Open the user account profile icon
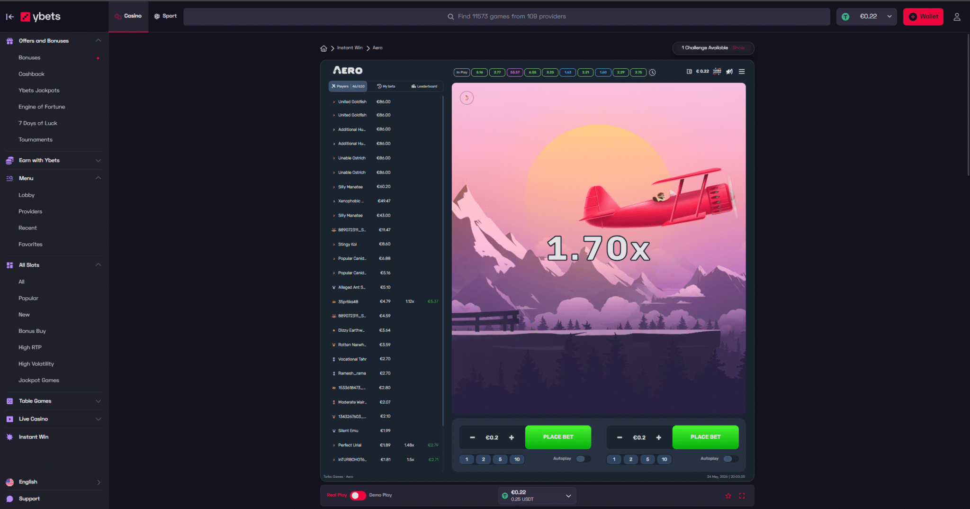970x509 pixels. click(957, 17)
